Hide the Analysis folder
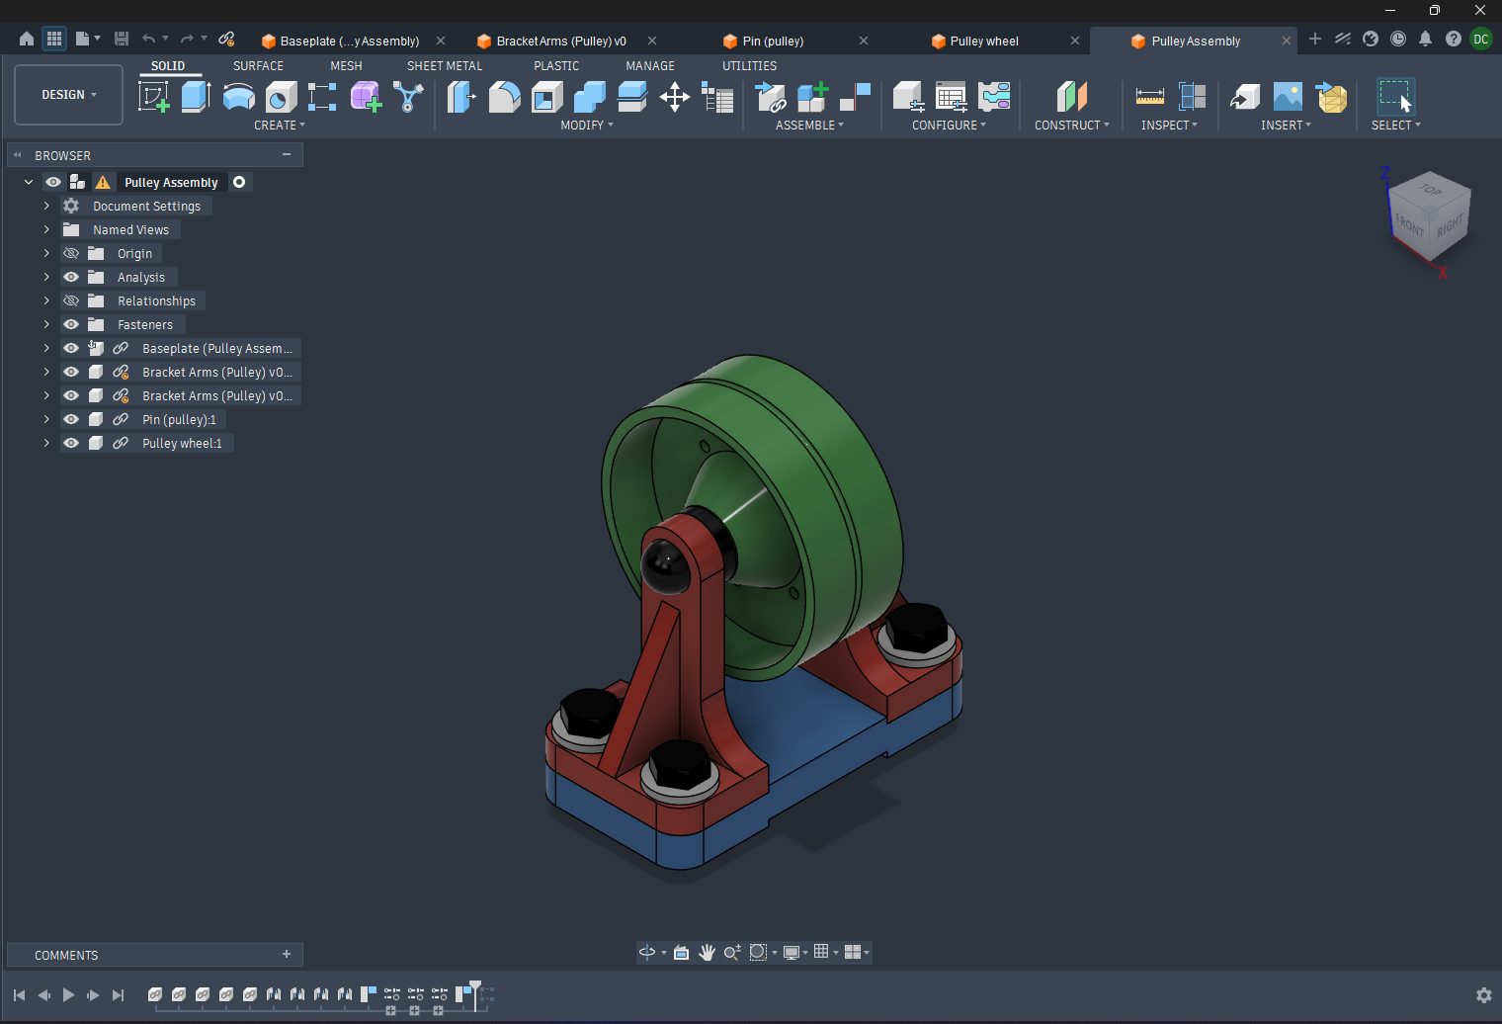The height and width of the screenshot is (1024, 1502). click(71, 278)
